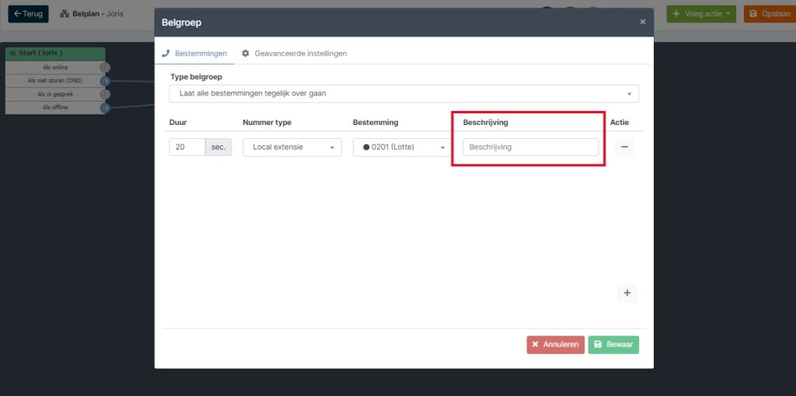Viewport: 796px width, 396px height.
Task: Open the Type belgroep dropdown
Action: [403, 94]
